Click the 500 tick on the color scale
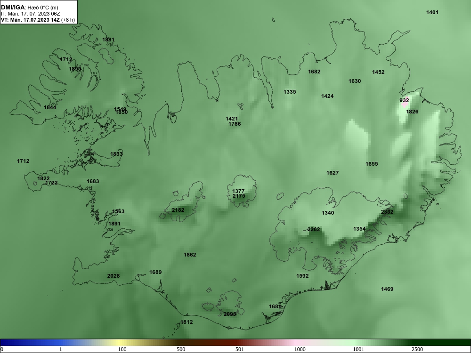 pos(181,349)
